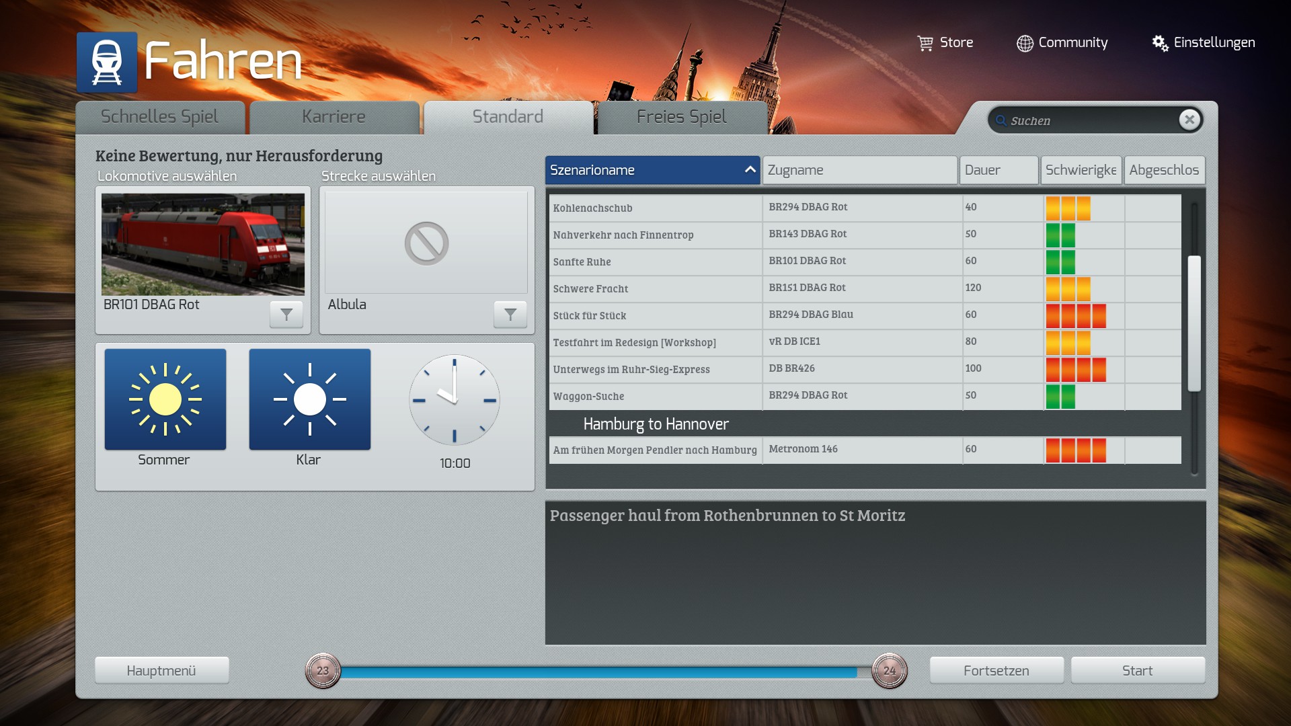The height and width of the screenshot is (726, 1291).
Task: Return via the Hauptmenü button
Action: 161,670
